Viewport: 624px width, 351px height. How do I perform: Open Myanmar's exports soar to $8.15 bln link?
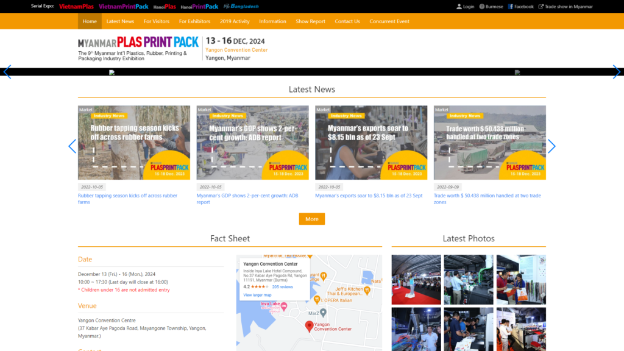coord(369,196)
